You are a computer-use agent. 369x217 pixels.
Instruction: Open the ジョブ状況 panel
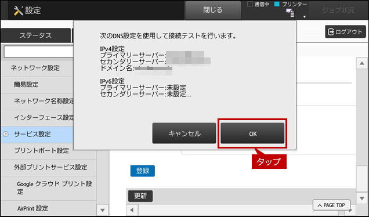(338, 10)
